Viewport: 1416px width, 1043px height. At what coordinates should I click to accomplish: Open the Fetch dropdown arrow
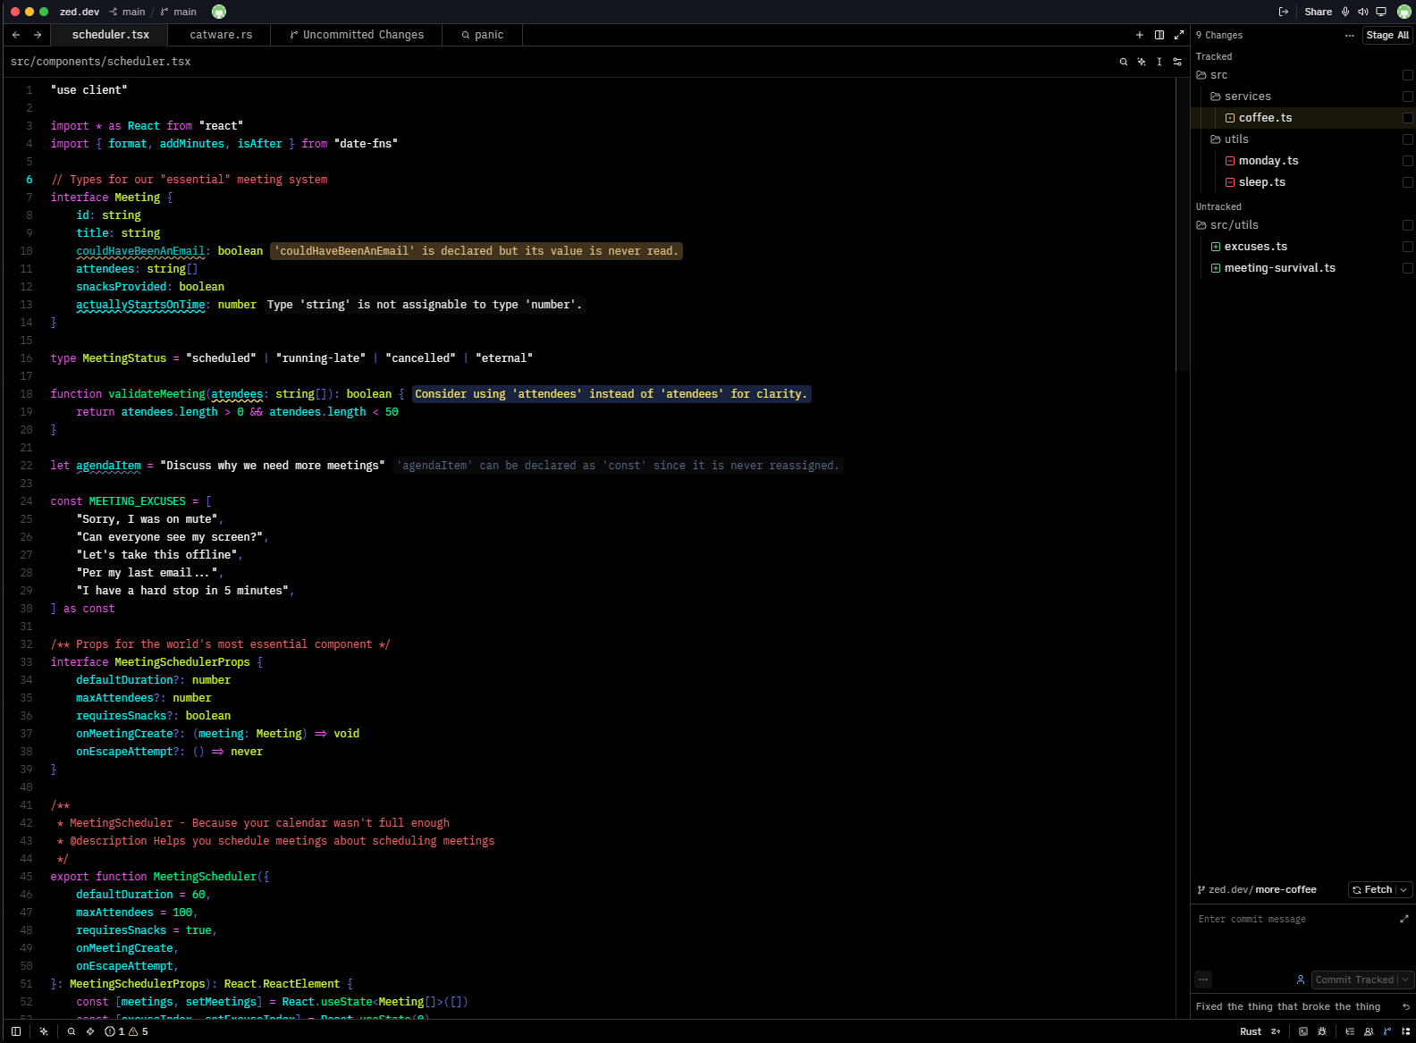pyautogui.click(x=1404, y=890)
